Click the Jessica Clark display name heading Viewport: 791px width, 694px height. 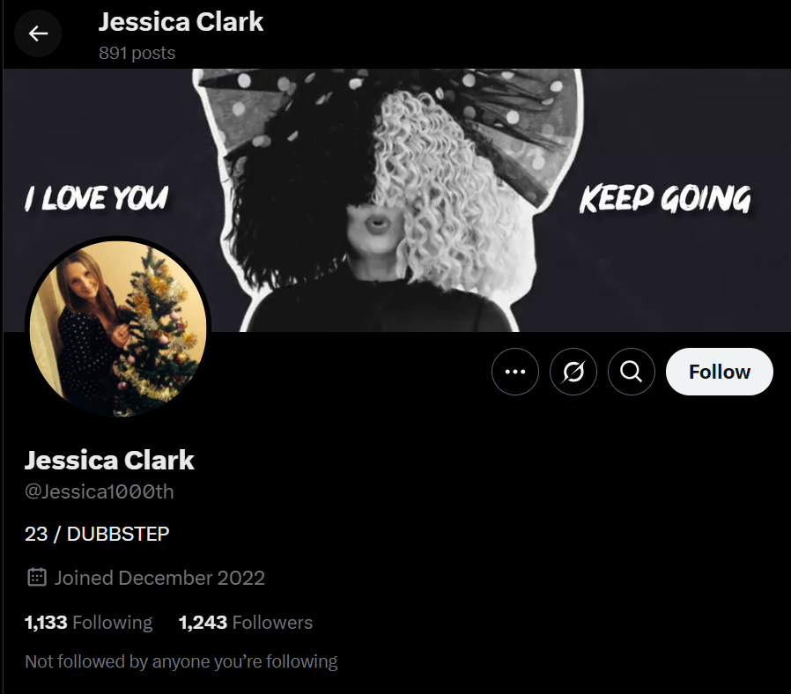pyautogui.click(x=109, y=460)
